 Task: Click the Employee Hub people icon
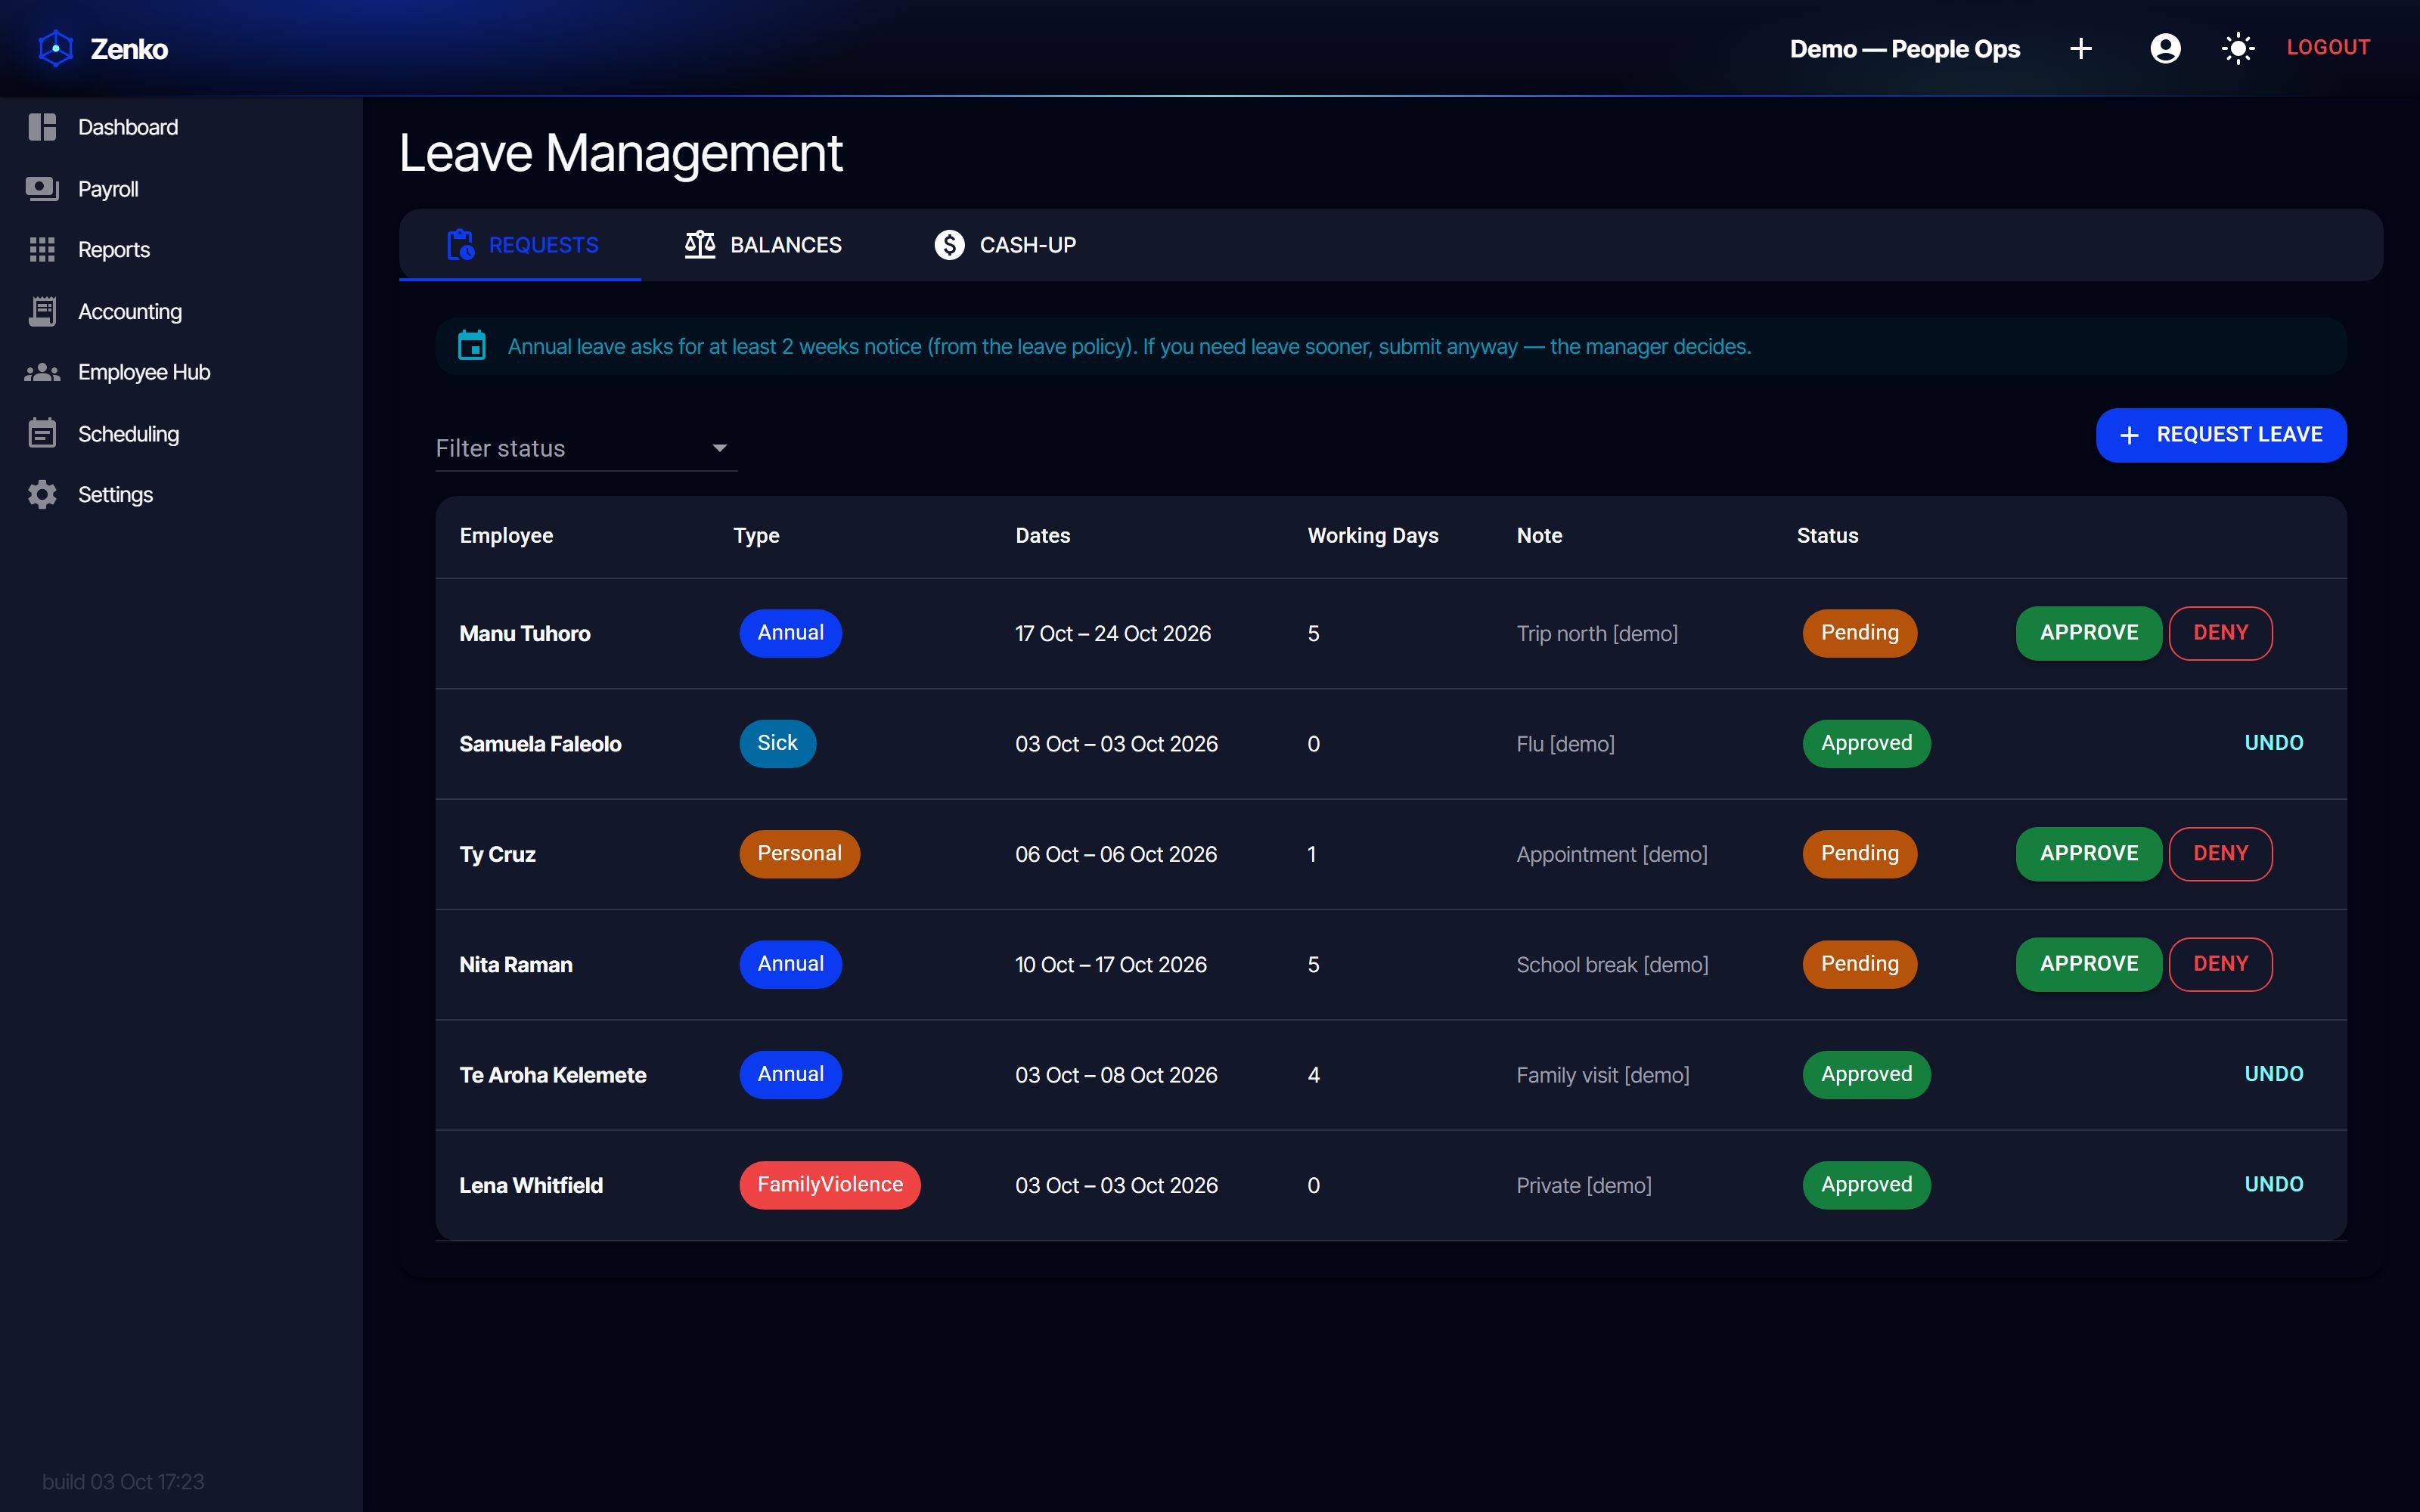click(42, 372)
